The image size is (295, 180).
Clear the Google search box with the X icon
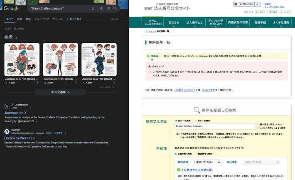[x=93, y=9]
